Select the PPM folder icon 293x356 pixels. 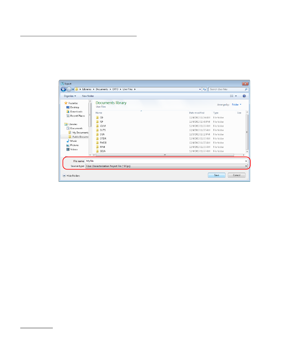pyautogui.click(x=97, y=147)
